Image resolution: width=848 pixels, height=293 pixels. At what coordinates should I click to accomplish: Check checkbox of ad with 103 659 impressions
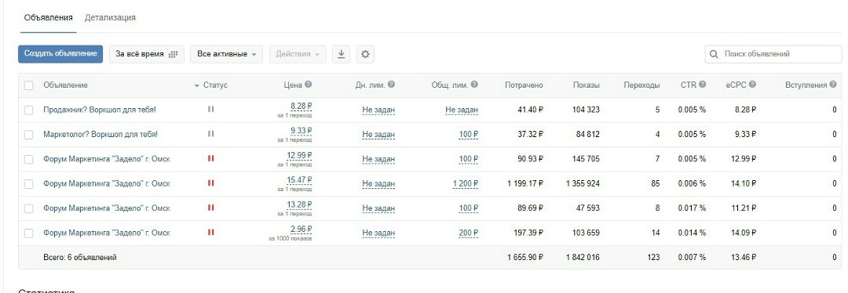[x=29, y=233]
